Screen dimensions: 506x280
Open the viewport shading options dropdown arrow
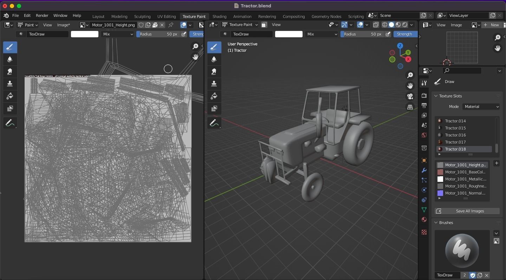click(x=411, y=25)
